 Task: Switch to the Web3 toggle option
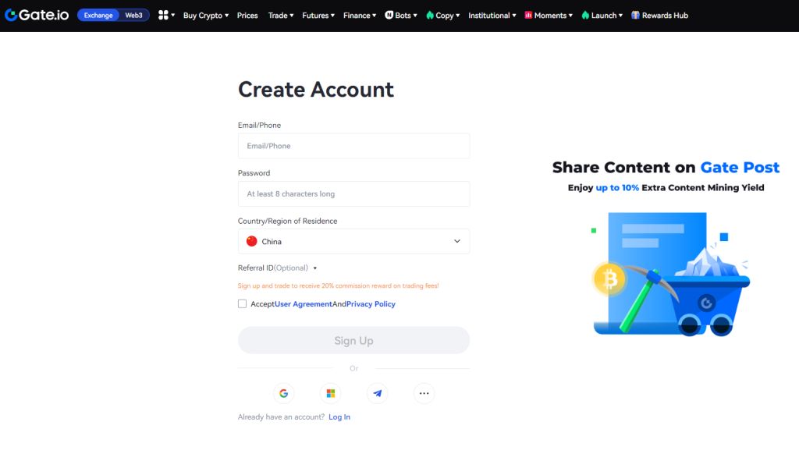(134, 15)
